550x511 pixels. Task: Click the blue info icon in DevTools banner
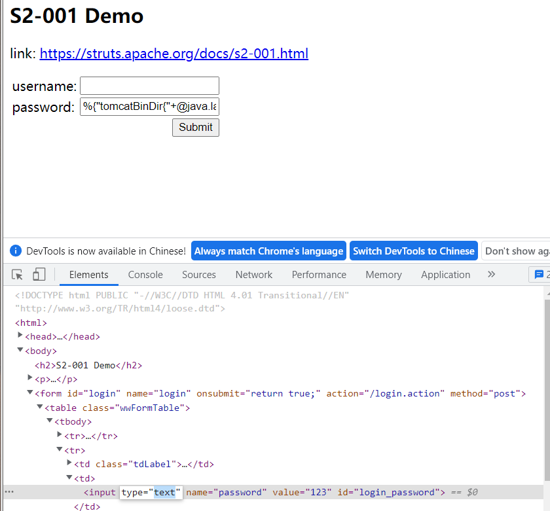click(16, 251)
